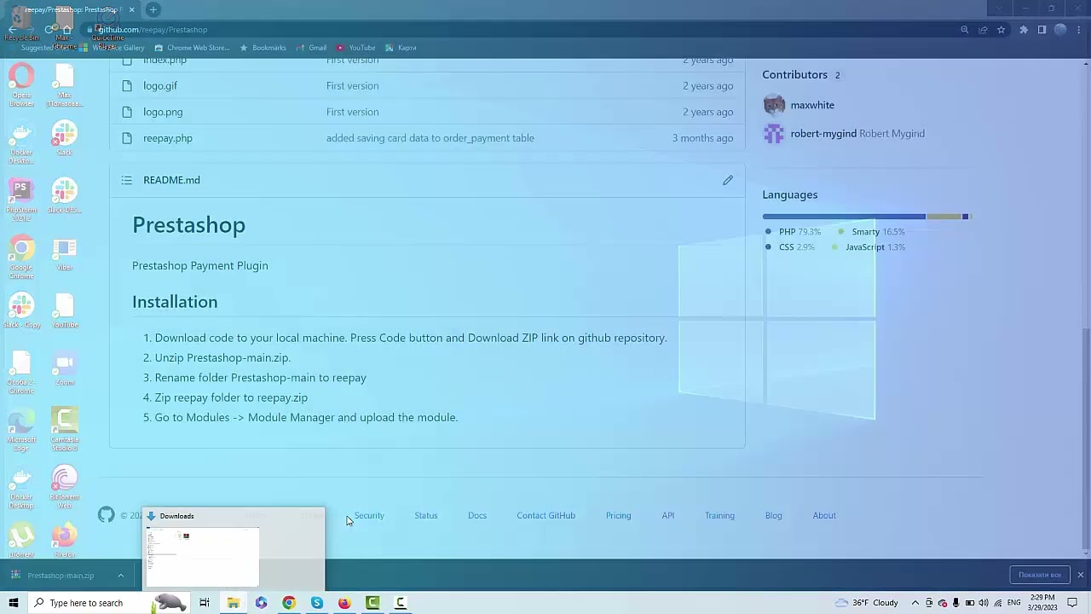
Task: Open API link in footer
Action: [x=668, y=515]
